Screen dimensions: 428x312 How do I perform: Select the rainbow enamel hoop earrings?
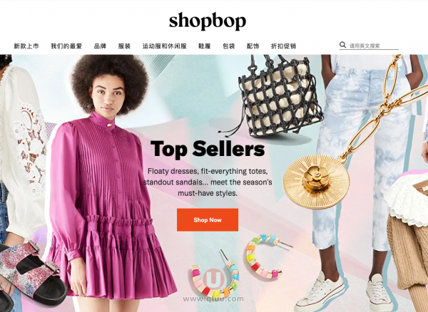(238, 266)
